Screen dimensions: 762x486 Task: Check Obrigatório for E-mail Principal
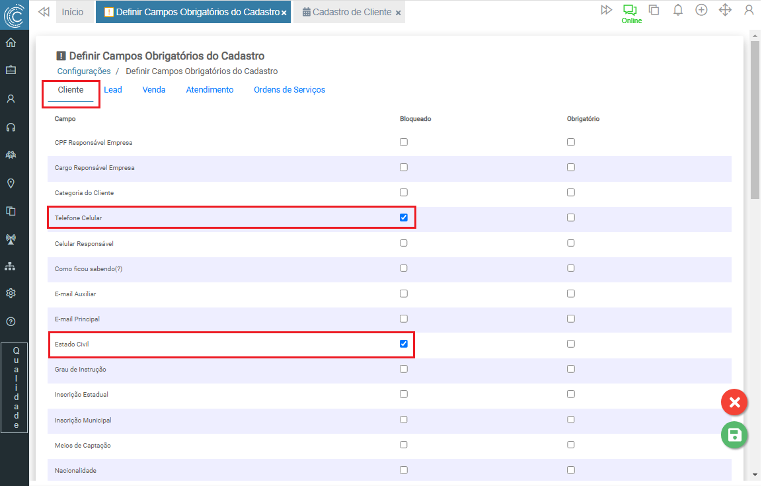571,319
